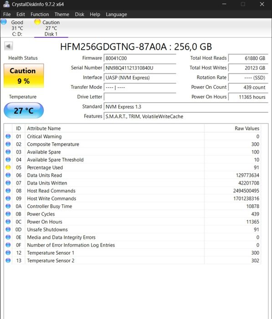Click the Interface field UASP (NVM Express)

click(140, 77)
